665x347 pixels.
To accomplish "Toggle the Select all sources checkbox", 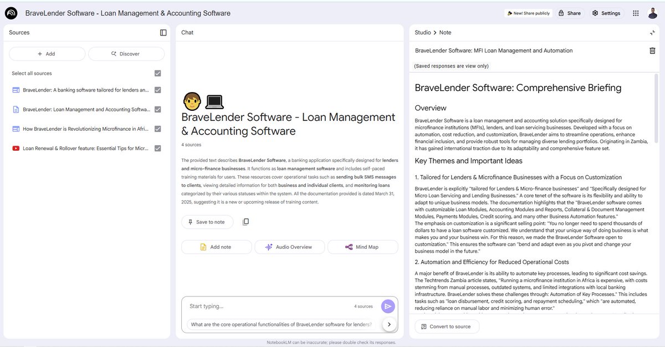I will tap(158, 73).
